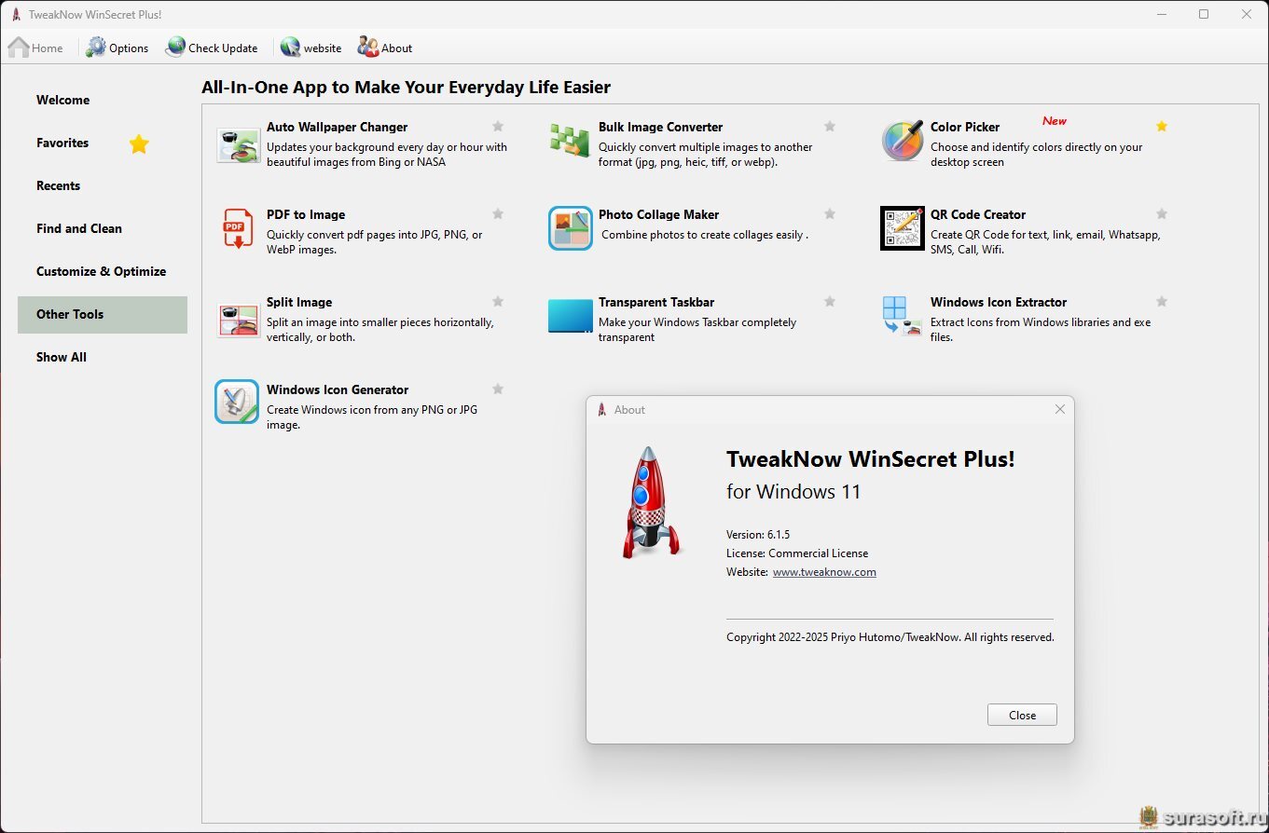
Task: Click the QR Code Creator icon
Action: pos(903,228)
